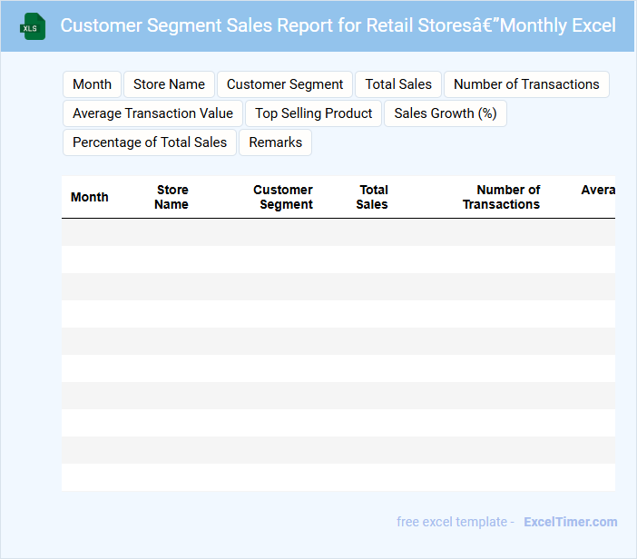Click the Store Name column header

click(171, 197)
